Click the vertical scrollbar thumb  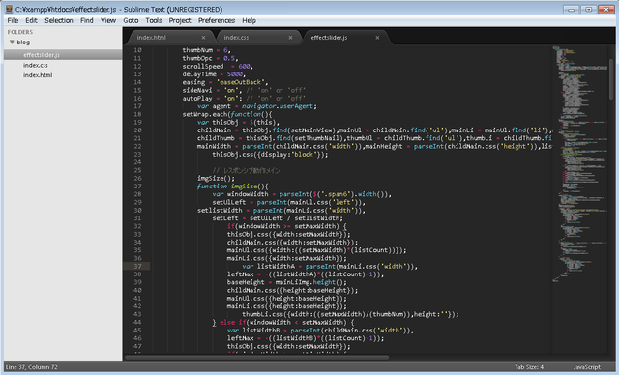coord(611,79)
